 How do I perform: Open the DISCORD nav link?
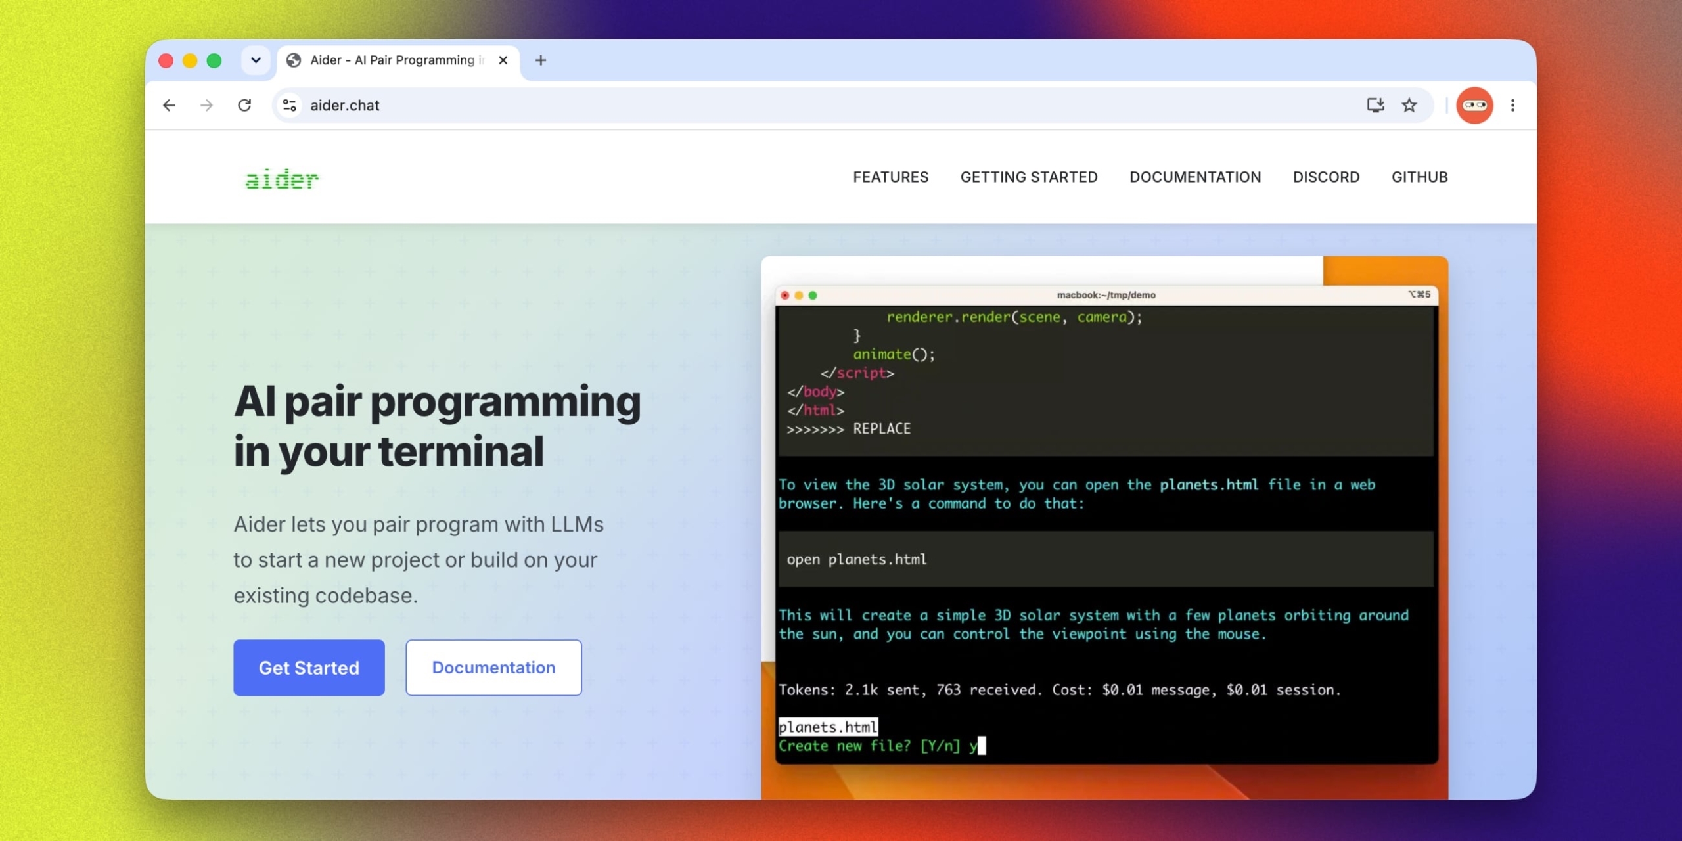point(1326,177)
